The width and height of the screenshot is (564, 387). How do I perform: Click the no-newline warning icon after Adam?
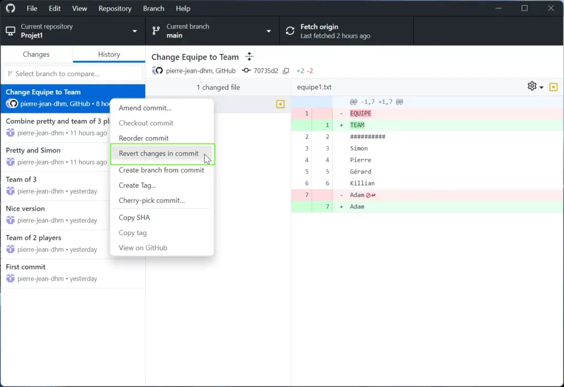pos(371,195)
